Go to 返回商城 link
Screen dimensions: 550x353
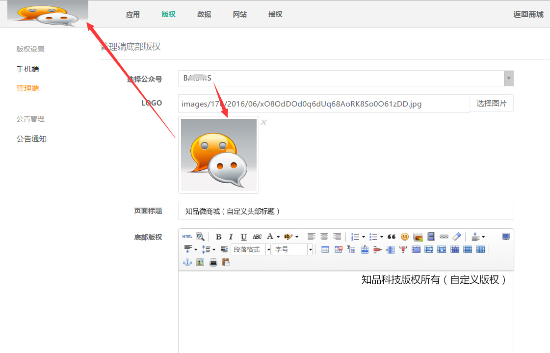point(528,14)
